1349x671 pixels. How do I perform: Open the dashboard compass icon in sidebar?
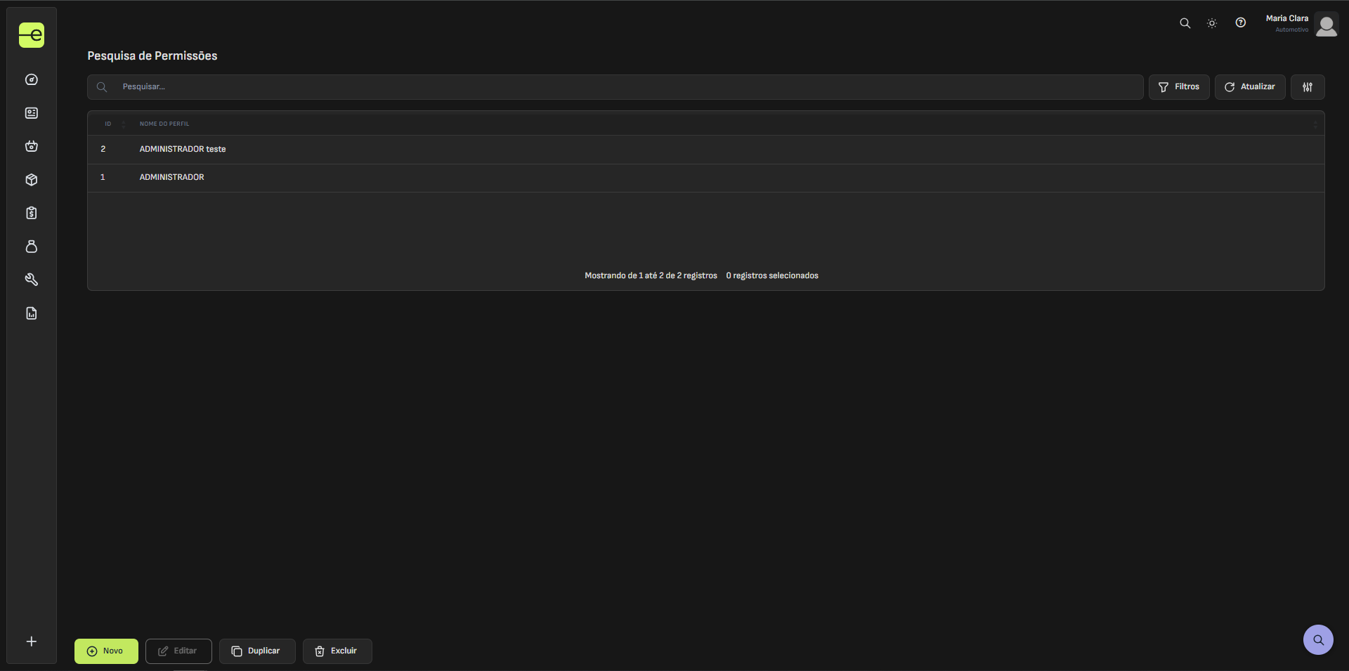32,79
